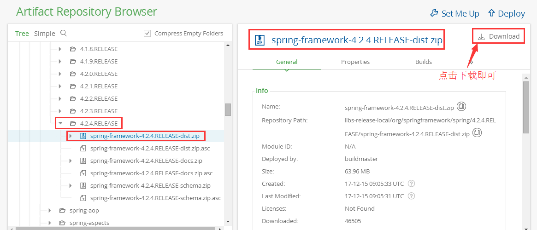The image size is (537, 230).
Task: Open the Set Me Up link
Action: 460,14
